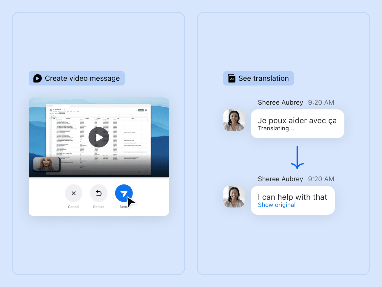
Task: Open the Create video message panel
Action: pyautogui.click(x=76, y=78)
